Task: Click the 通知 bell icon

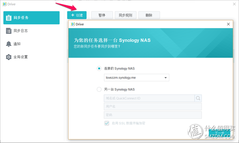Action: 8,44
